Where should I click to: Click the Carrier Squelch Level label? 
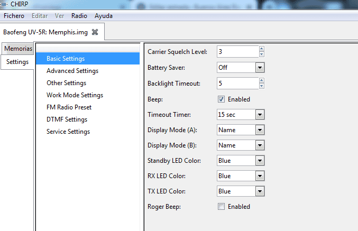coord(177,52)
